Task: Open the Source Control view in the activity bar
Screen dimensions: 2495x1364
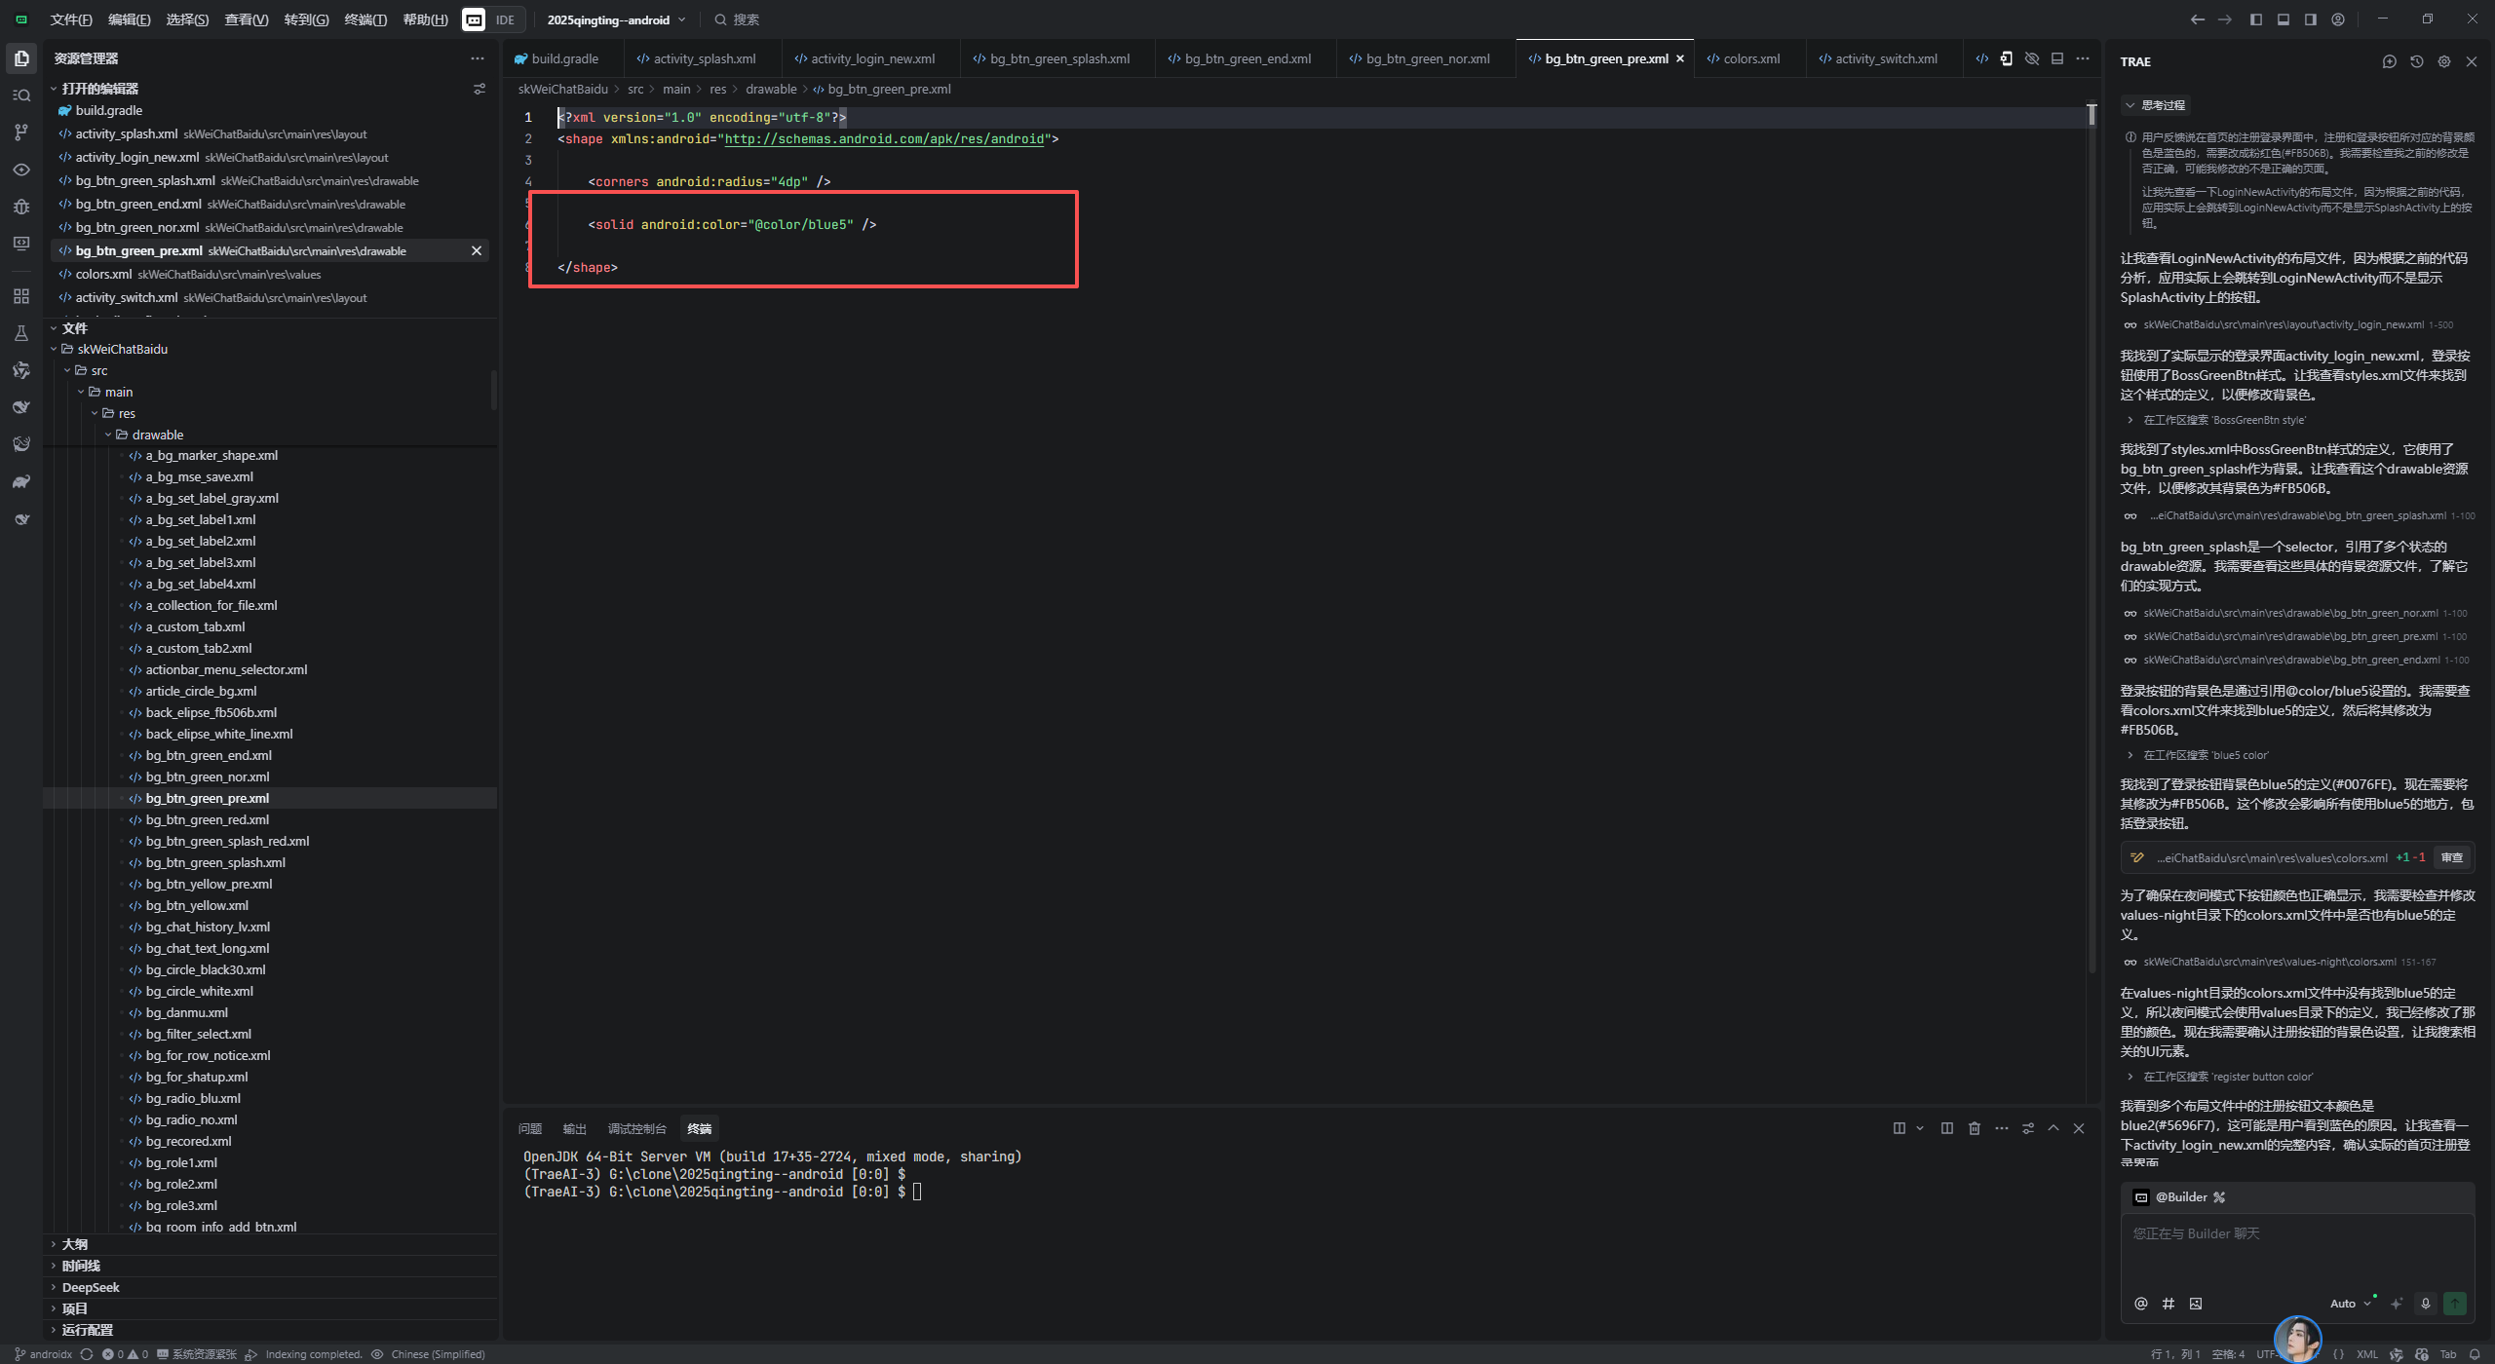Action: [21, 133]
